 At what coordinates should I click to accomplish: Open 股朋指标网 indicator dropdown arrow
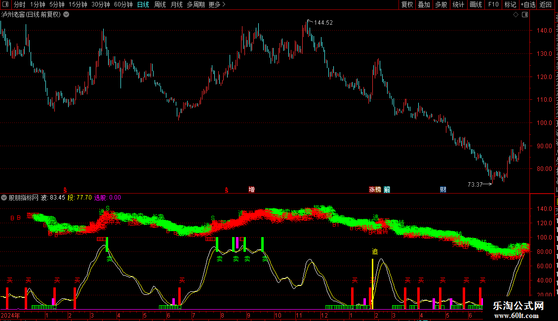[4, 198]
